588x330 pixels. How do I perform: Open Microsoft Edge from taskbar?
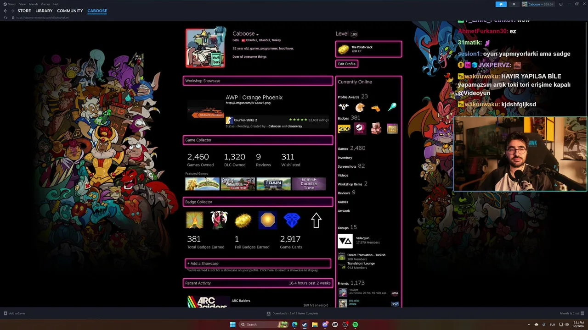294,324
